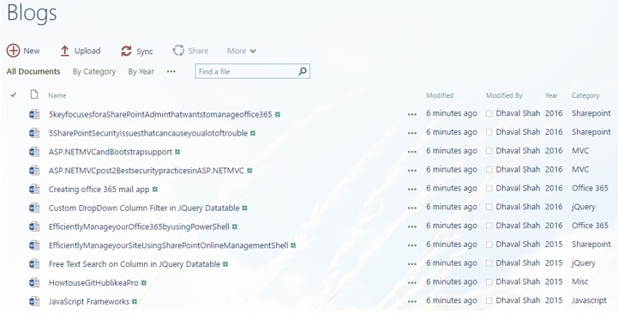Open EfficientlyManageyourSiteUsingSharePointOnlineManagementShell document
This screenshot has width=618, height=314.
pos(168,245)
